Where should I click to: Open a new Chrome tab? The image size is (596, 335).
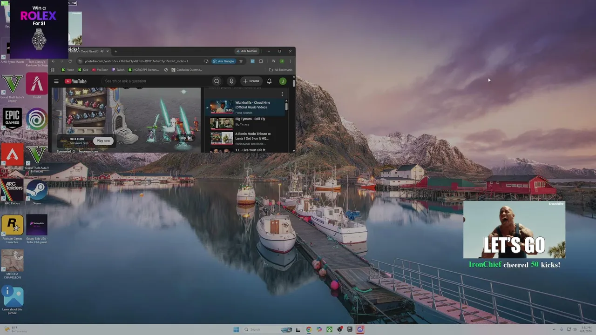point(116,51)
